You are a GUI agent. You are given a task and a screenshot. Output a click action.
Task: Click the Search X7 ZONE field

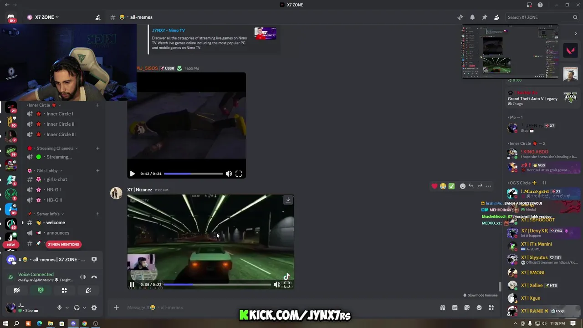click(x=542, y=17)
